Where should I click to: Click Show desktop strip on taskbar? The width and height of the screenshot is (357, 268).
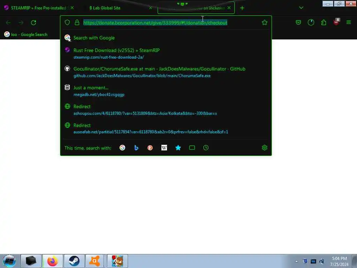pos(355,261)
